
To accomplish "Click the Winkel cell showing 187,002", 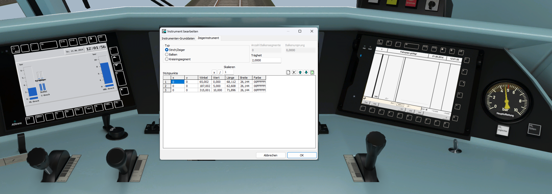I will tap(205, 86).
